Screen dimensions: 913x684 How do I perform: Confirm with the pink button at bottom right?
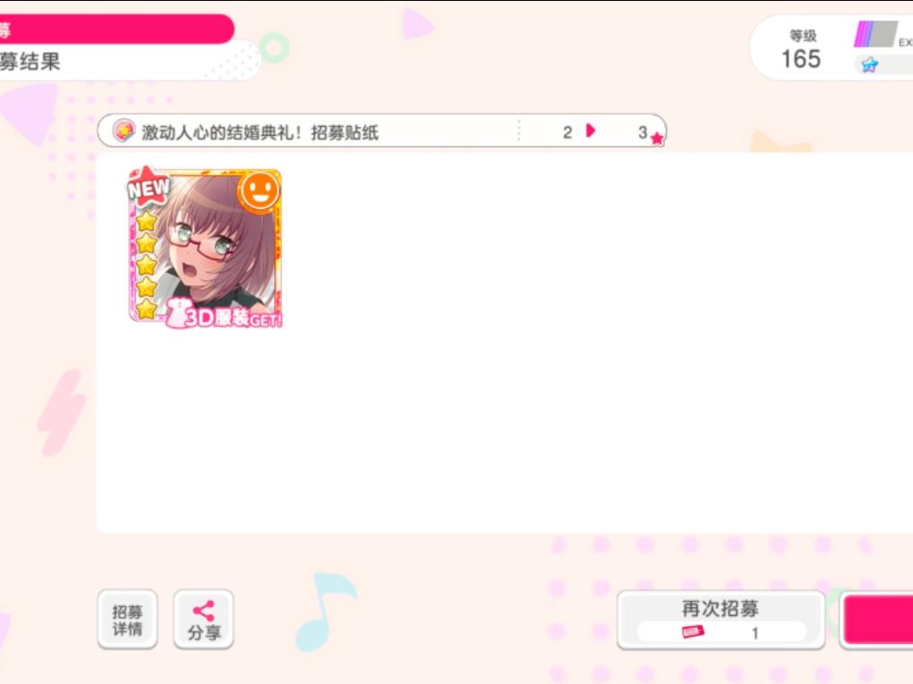pos(878,620)
